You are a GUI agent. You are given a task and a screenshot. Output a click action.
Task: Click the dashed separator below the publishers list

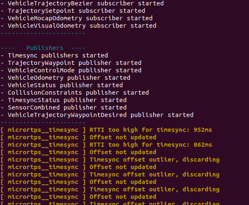43,122
